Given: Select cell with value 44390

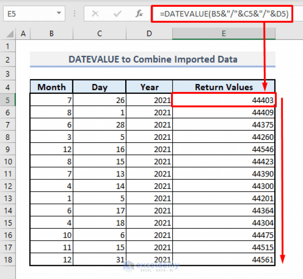Looking at the screenshot, I should [224, 174].
